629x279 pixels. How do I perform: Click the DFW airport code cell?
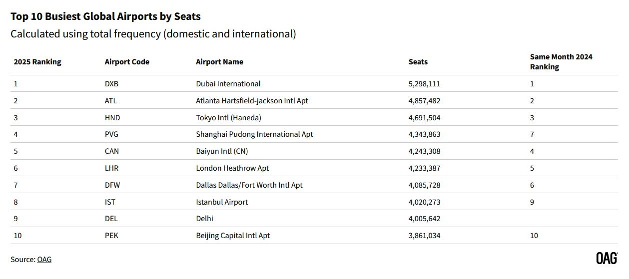[x=112, y=185]
